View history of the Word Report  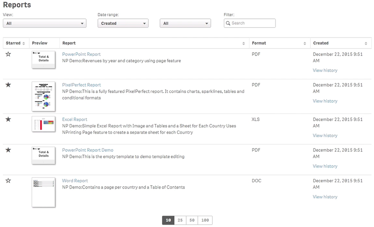point(325,197)
